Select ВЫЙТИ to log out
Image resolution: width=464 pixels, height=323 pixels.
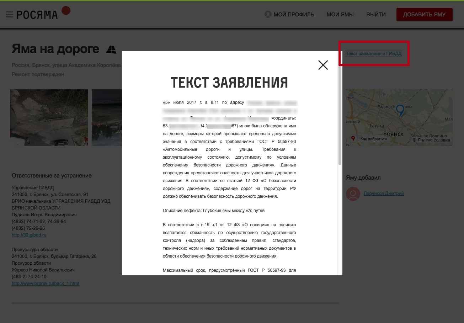coord(376,15)
